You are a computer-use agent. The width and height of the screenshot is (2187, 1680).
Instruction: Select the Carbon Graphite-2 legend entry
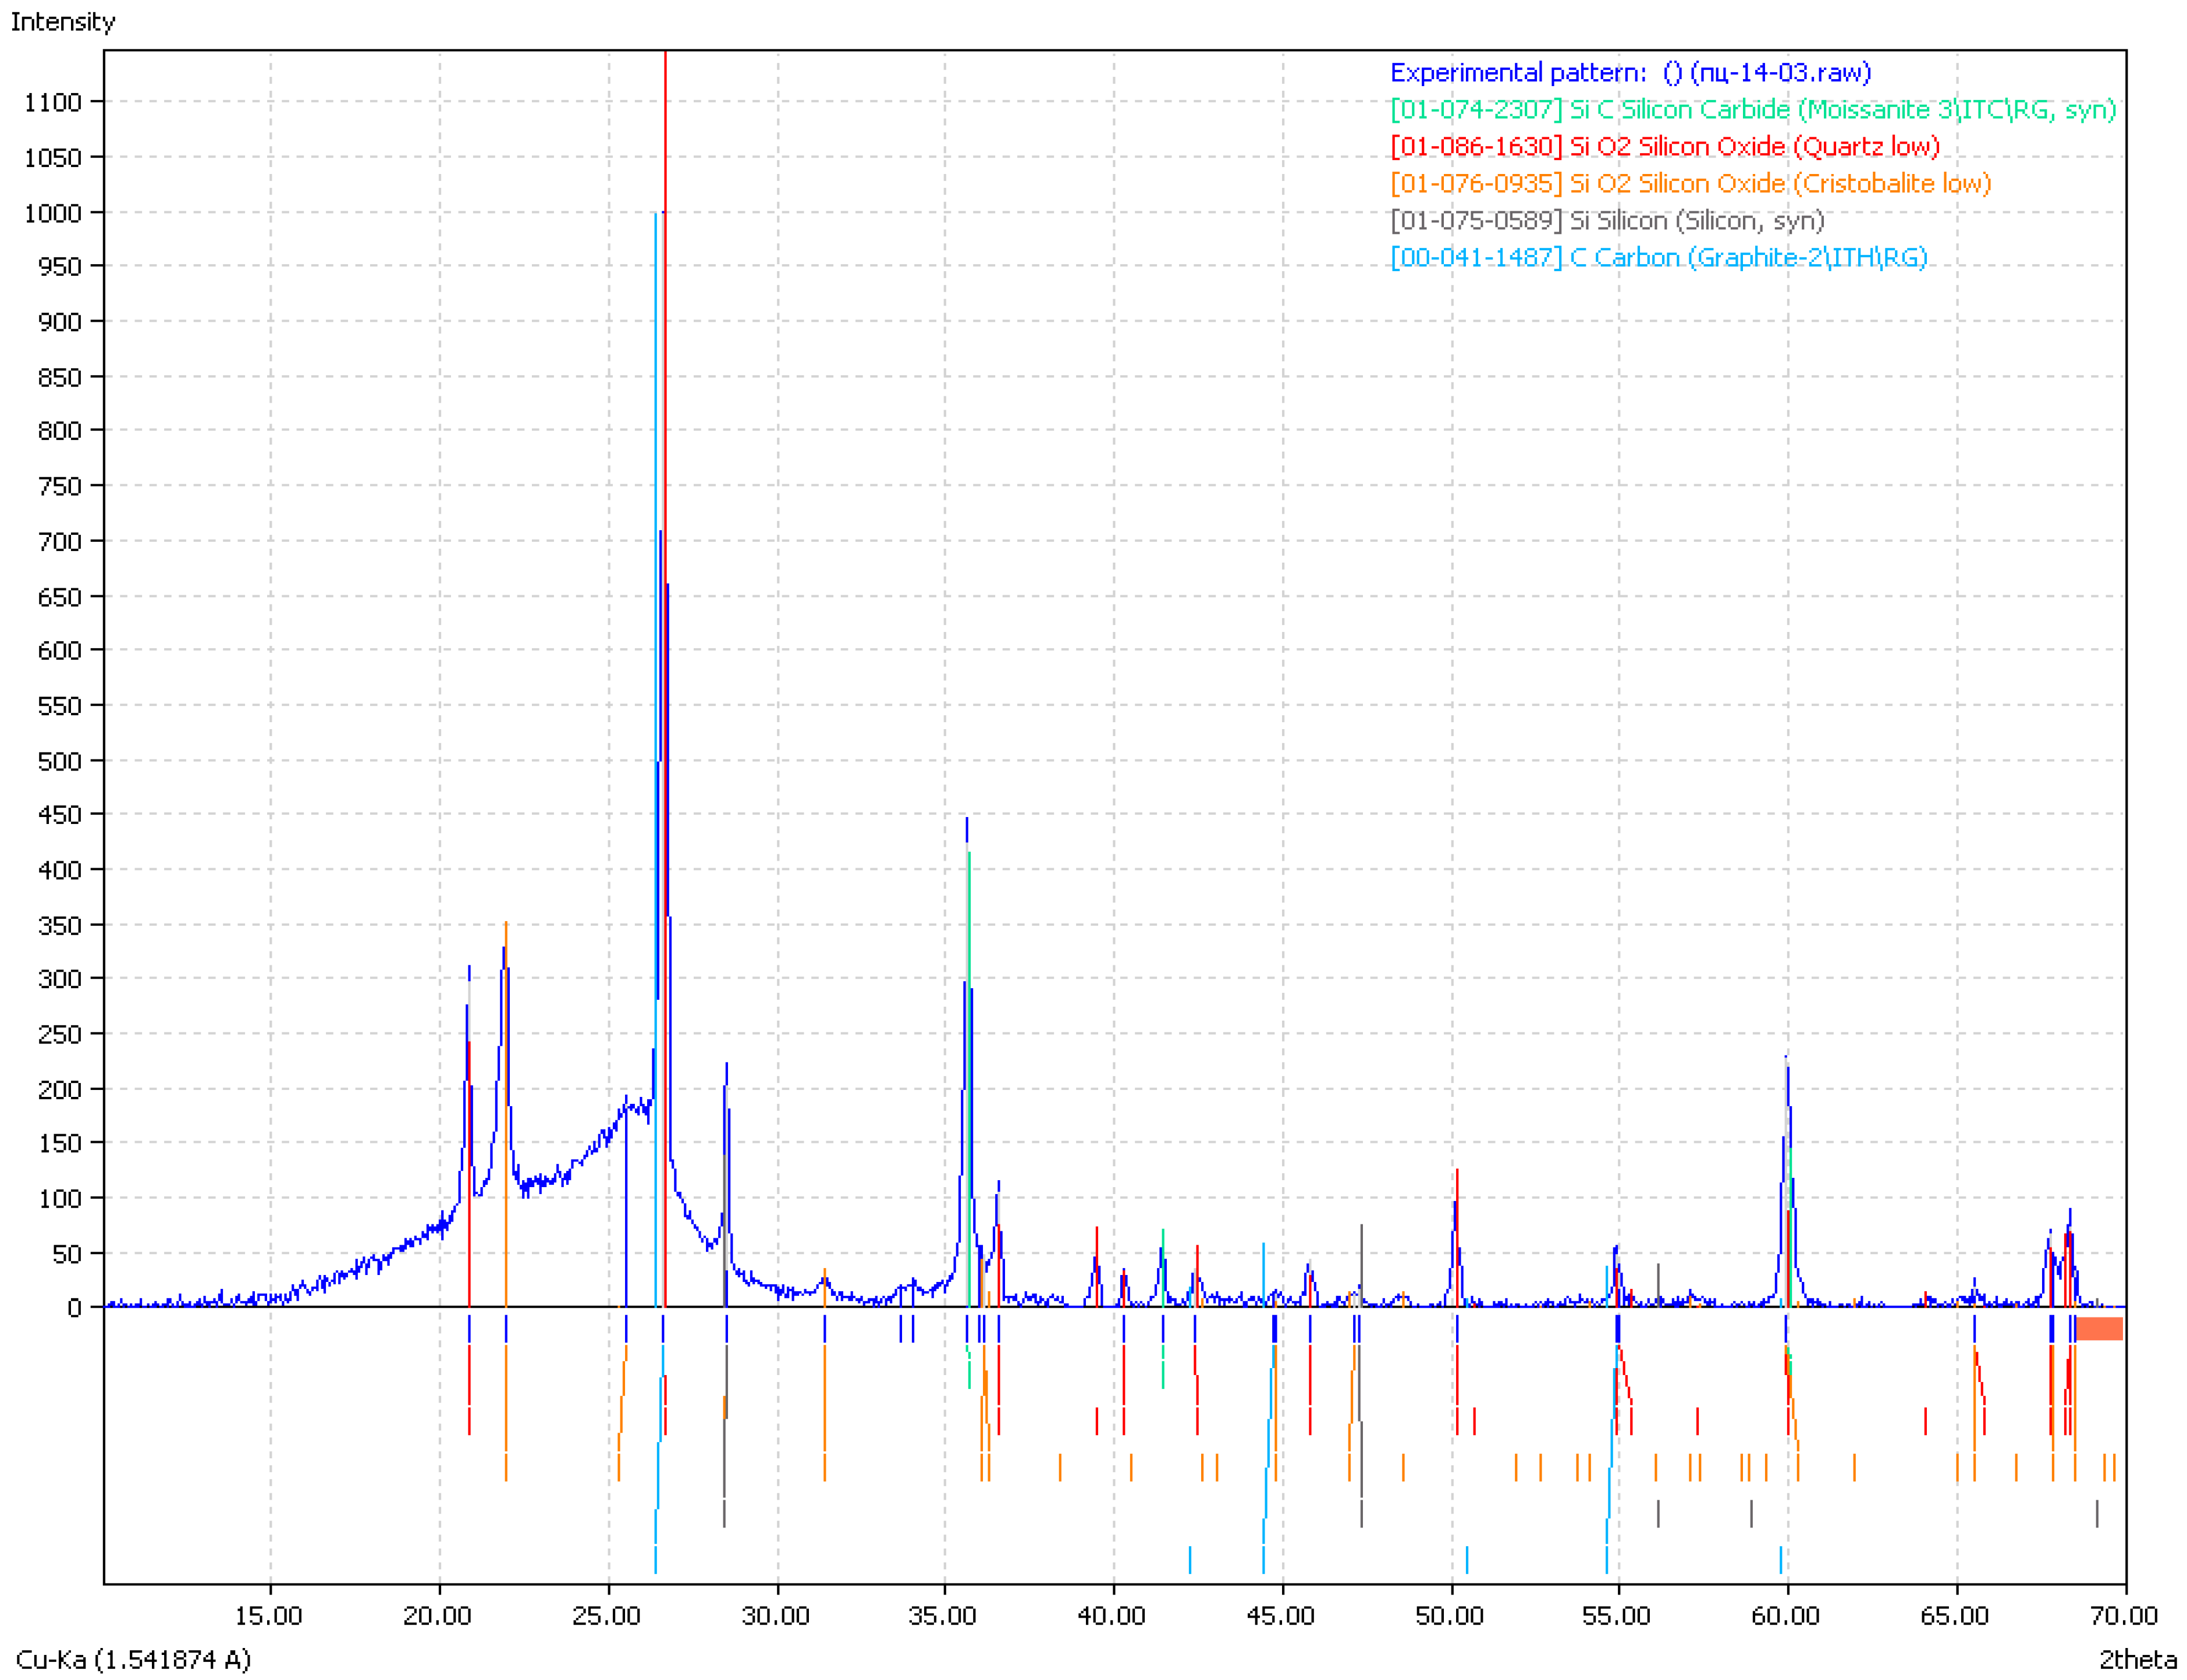coord(1659,258)
